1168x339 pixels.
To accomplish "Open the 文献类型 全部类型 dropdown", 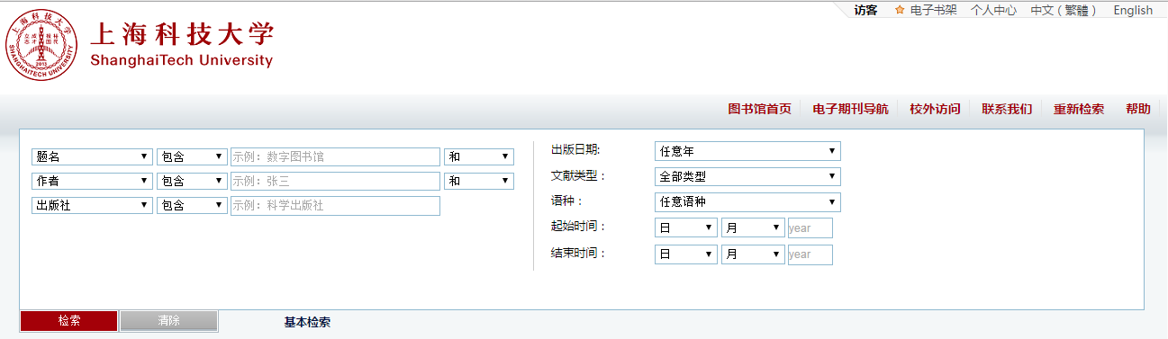I will point(747,176).
